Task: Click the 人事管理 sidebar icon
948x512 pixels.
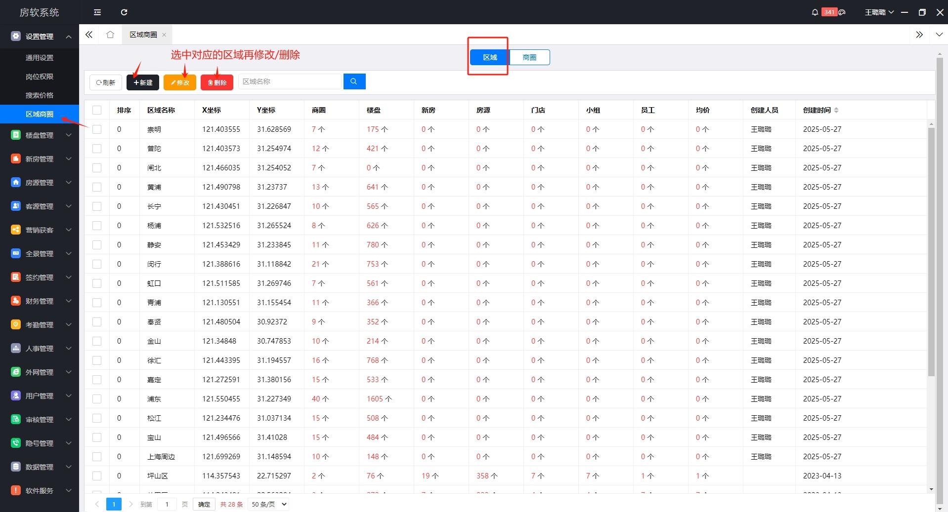Action: pyautogui.click(x=16, y=348)
